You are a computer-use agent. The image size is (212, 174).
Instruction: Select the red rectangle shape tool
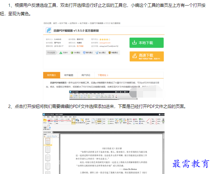(151, 124)
